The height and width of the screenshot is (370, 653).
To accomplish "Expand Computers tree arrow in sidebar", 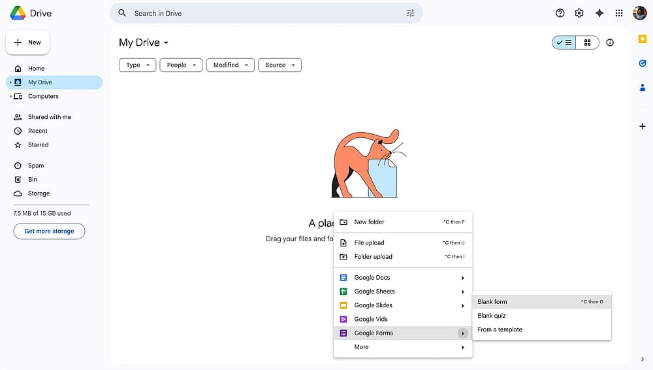I will click(10, 96).
